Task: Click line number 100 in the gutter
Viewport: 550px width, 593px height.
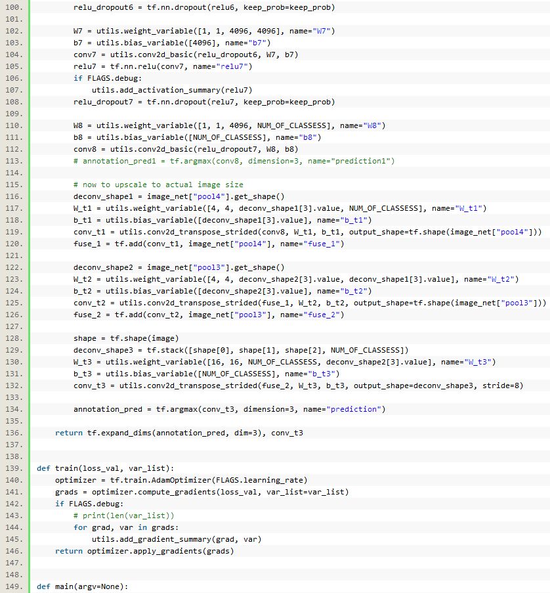Action: coord(14,7)
